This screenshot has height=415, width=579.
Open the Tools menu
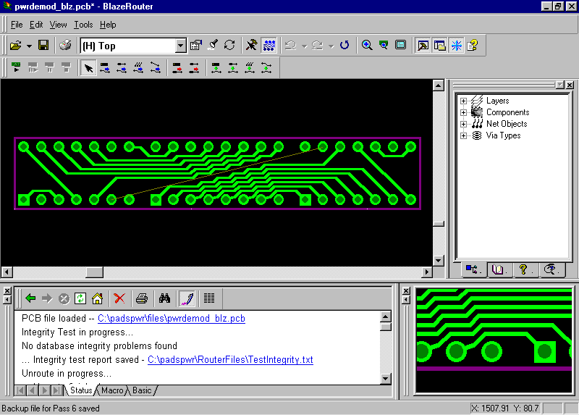point(83,25)
